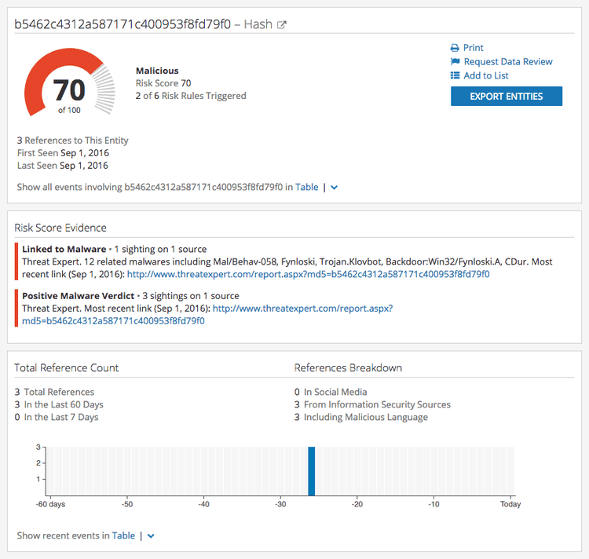Click the blue bar in references chart
The width and height of the screenshot is (589, 559).
[312, 471]
